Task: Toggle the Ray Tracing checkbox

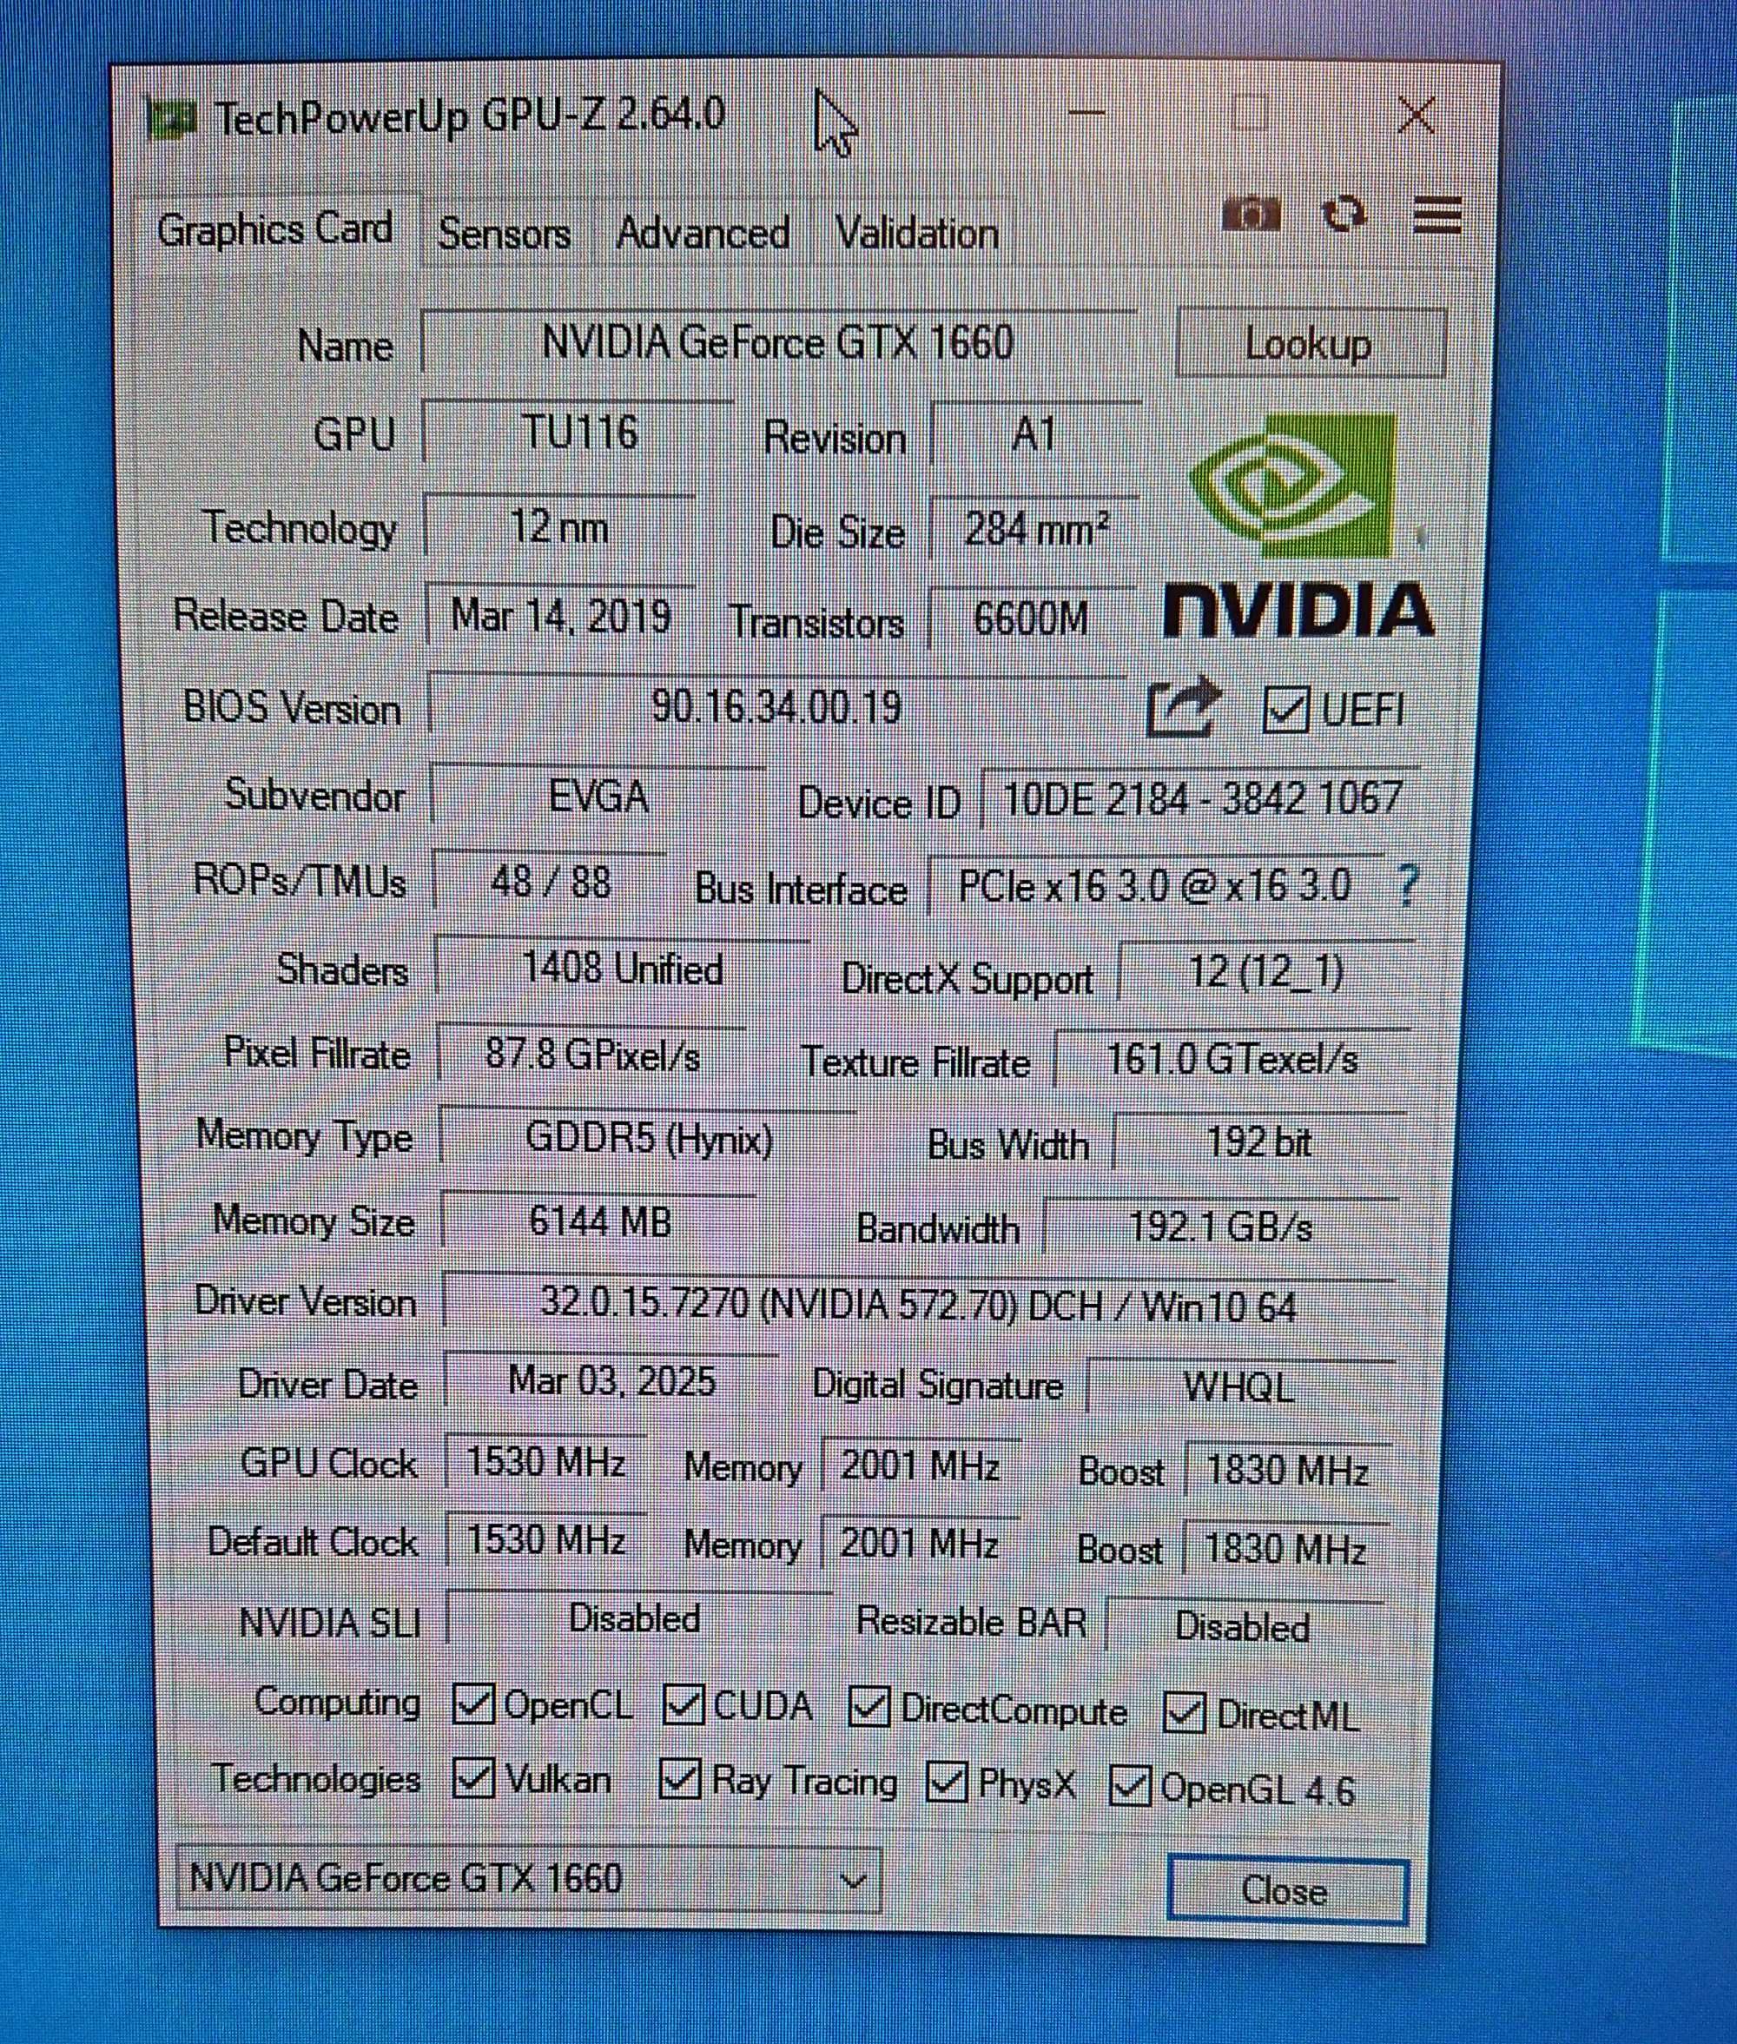Action: click(x=679, y=1779)
